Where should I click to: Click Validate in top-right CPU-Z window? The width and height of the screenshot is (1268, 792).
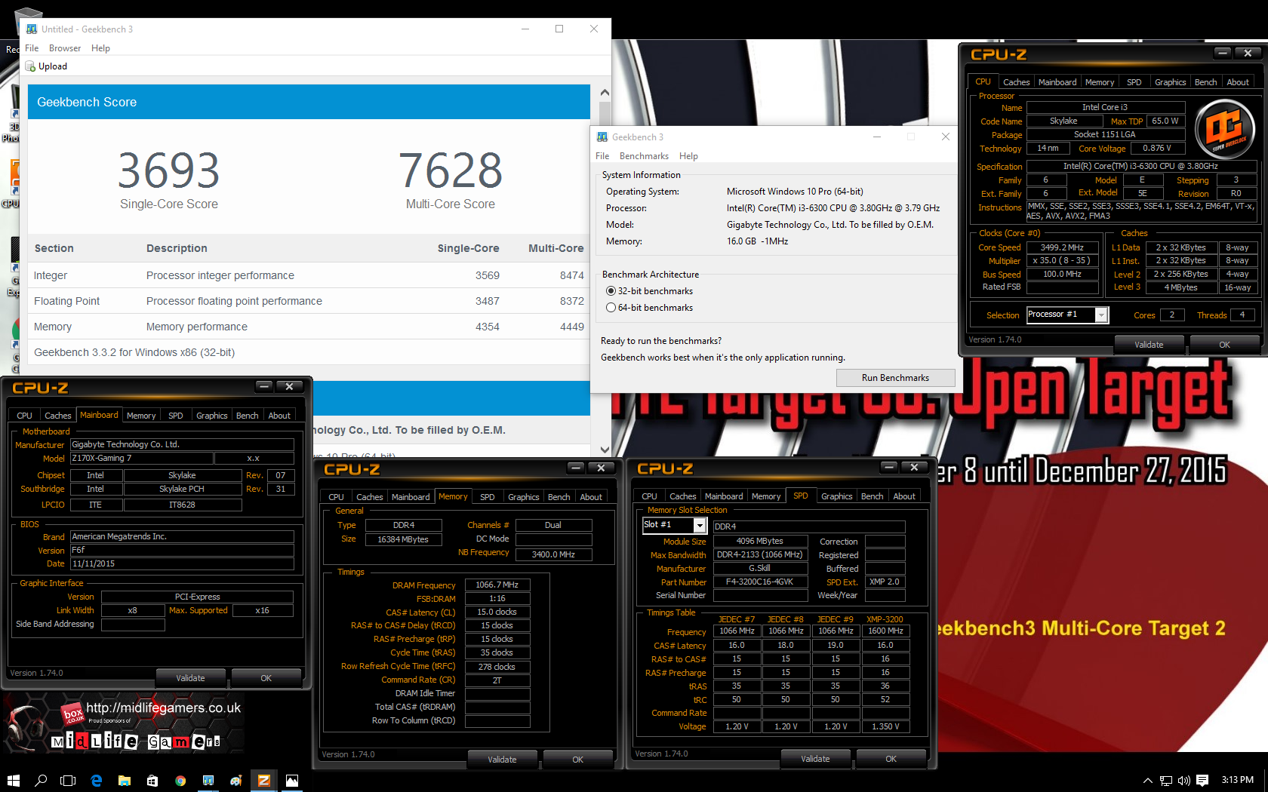point(1149,345)
